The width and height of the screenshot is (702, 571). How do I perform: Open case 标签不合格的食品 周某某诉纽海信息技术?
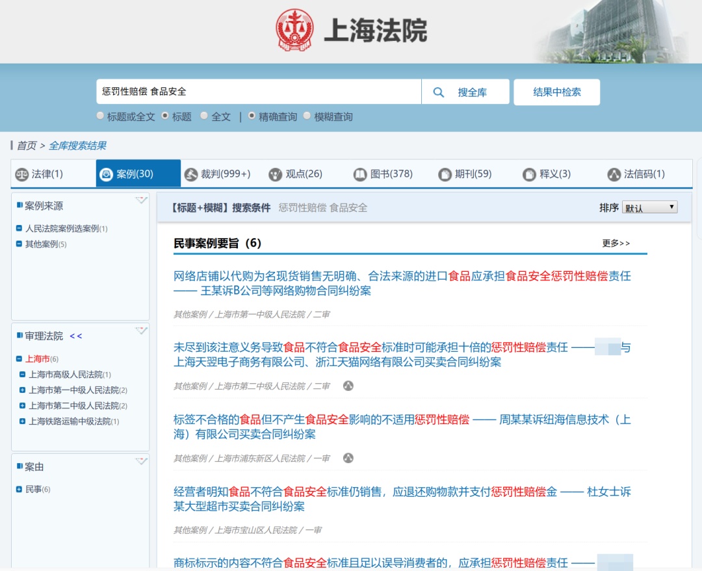pyautogui.click(x=402, y=427)
